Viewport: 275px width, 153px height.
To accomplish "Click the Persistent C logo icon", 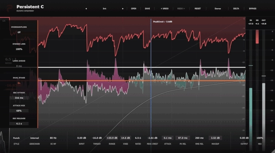I will click(x=9, y=8).
